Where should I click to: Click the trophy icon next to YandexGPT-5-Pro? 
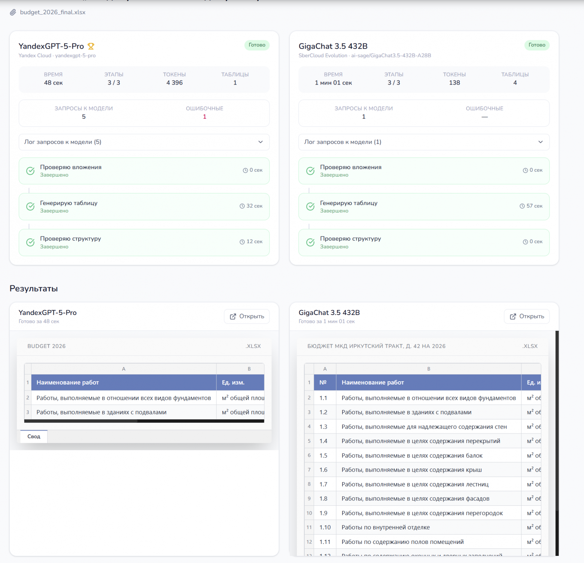[91, 46]
